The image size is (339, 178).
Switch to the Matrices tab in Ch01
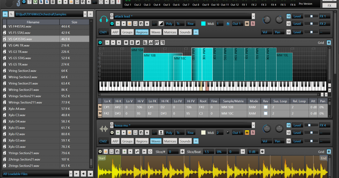coord(170,32)
